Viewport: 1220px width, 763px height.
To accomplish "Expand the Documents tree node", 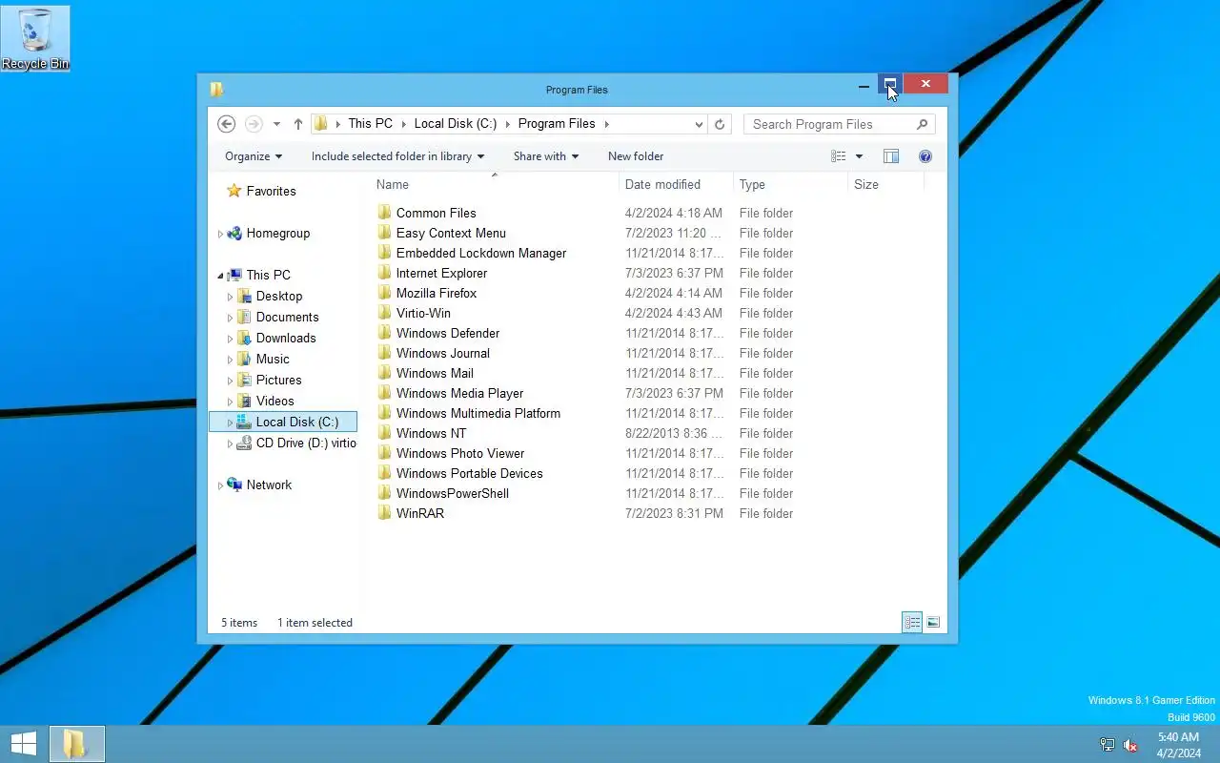I will 230,318.
